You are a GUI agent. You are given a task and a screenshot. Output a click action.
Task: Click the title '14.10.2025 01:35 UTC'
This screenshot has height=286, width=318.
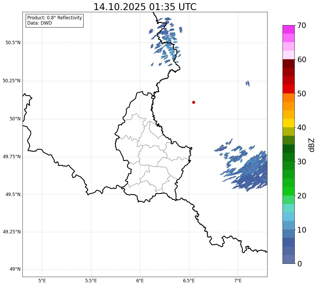[145, 7]
